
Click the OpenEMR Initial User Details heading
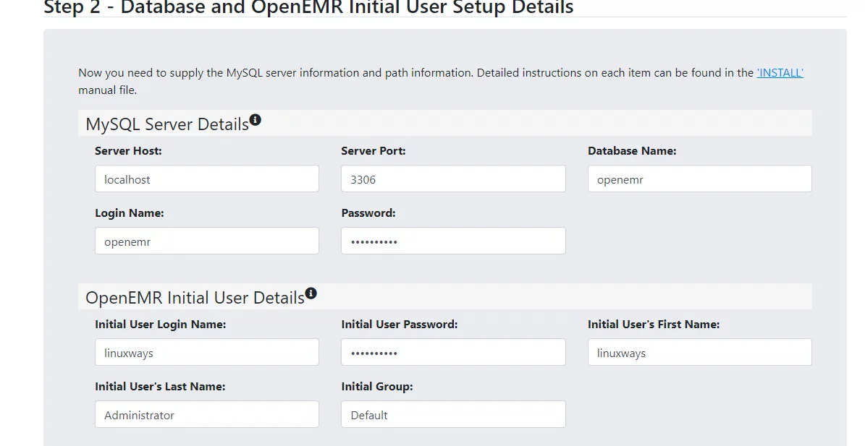pos(195,298)
